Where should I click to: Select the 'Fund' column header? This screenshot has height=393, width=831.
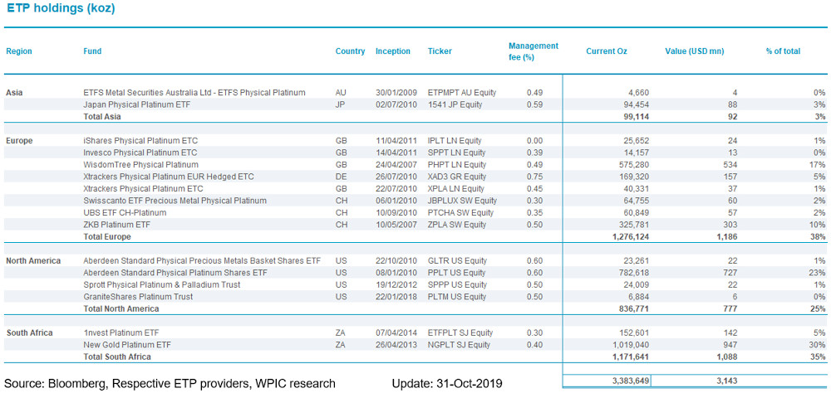click(x=92, y=51)
